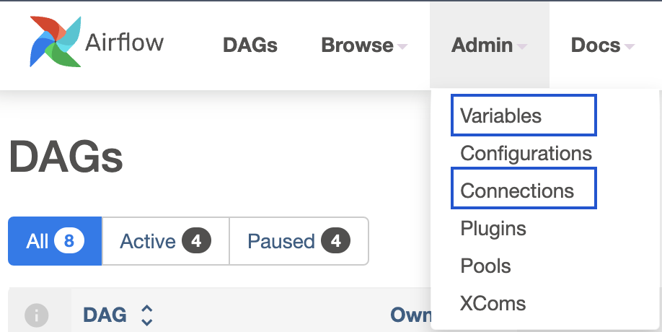
Task: Click the Owner column header
Action: pos(411,315)
